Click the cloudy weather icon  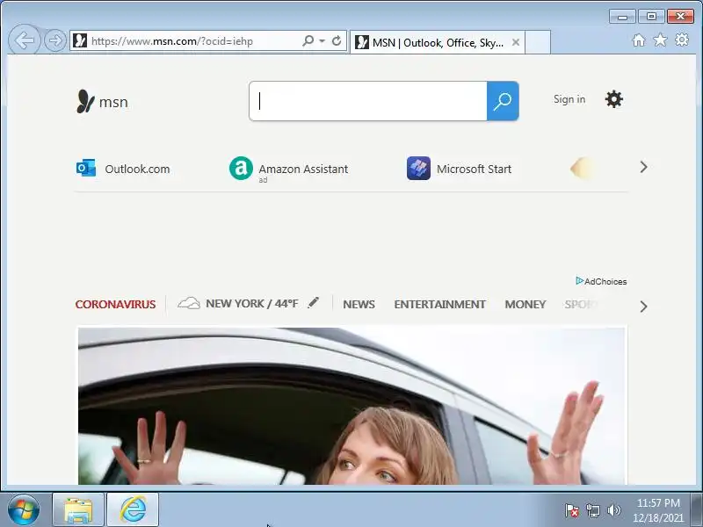[188, 303]
